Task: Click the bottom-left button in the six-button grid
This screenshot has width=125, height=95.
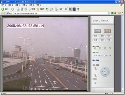Action: 96,40
